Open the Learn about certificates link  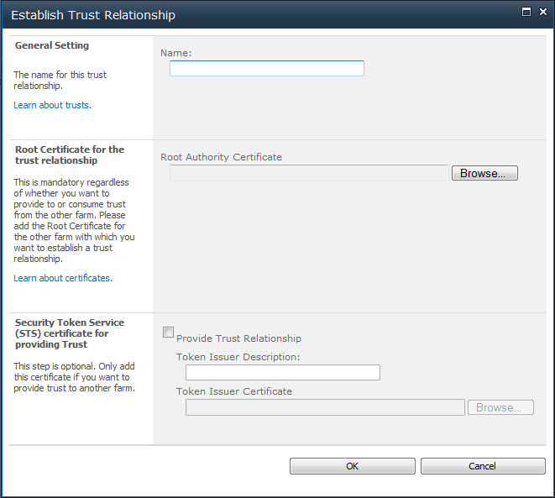pos(63,278)
